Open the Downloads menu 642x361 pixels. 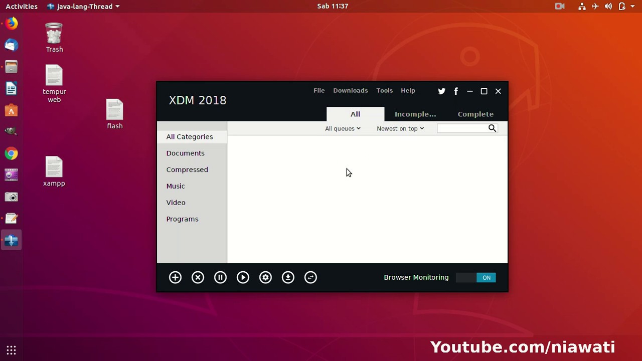tap(350, 90)
